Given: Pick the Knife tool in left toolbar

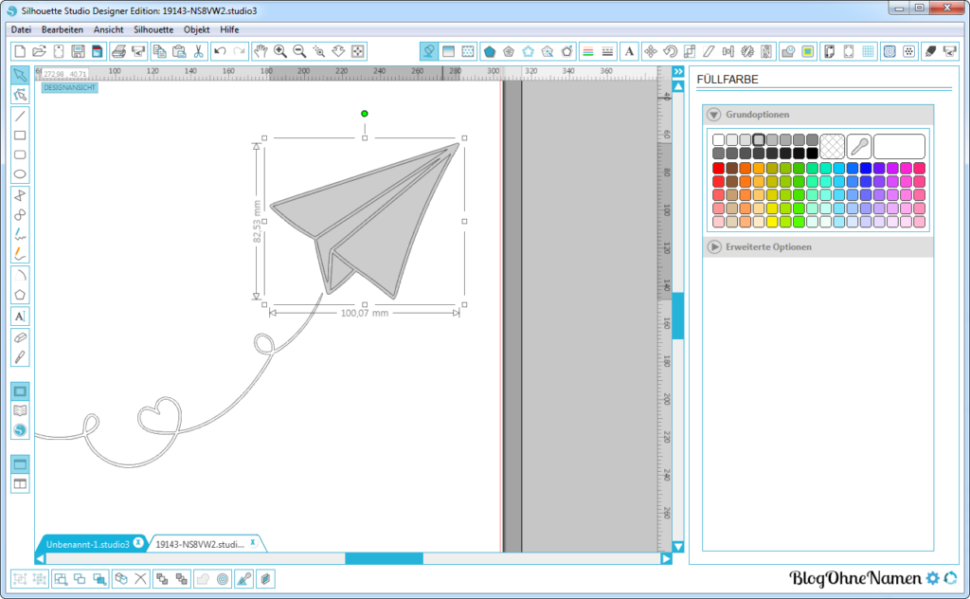Looking at the screenshot, I should click(20, 357).
